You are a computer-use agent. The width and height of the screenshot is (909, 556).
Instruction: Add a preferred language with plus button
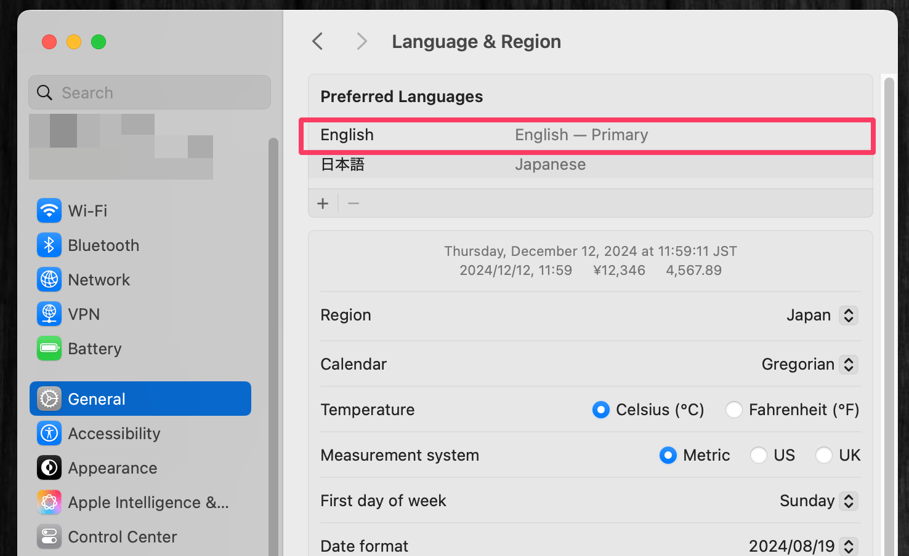click(323, 204)
